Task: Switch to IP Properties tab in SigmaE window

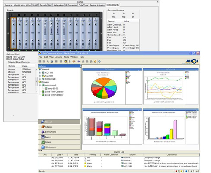Action: pos(71,5)
